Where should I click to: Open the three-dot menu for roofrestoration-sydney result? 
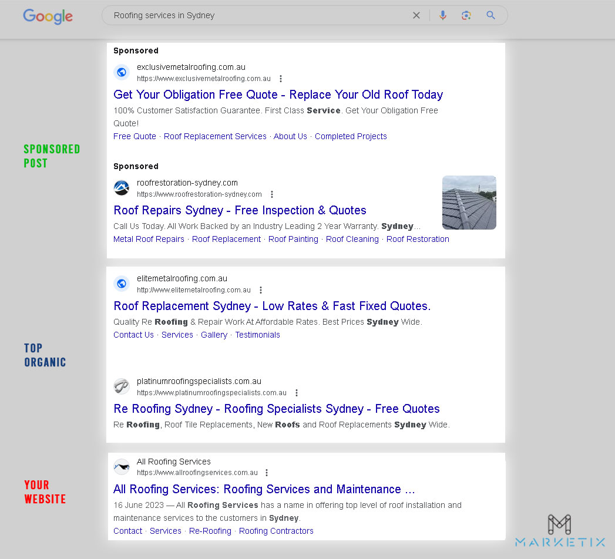(x=271, y=194)
